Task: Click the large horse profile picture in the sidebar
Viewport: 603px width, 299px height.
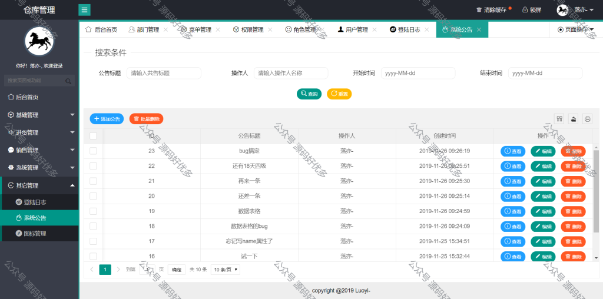Action: click(x=39, y=42)
